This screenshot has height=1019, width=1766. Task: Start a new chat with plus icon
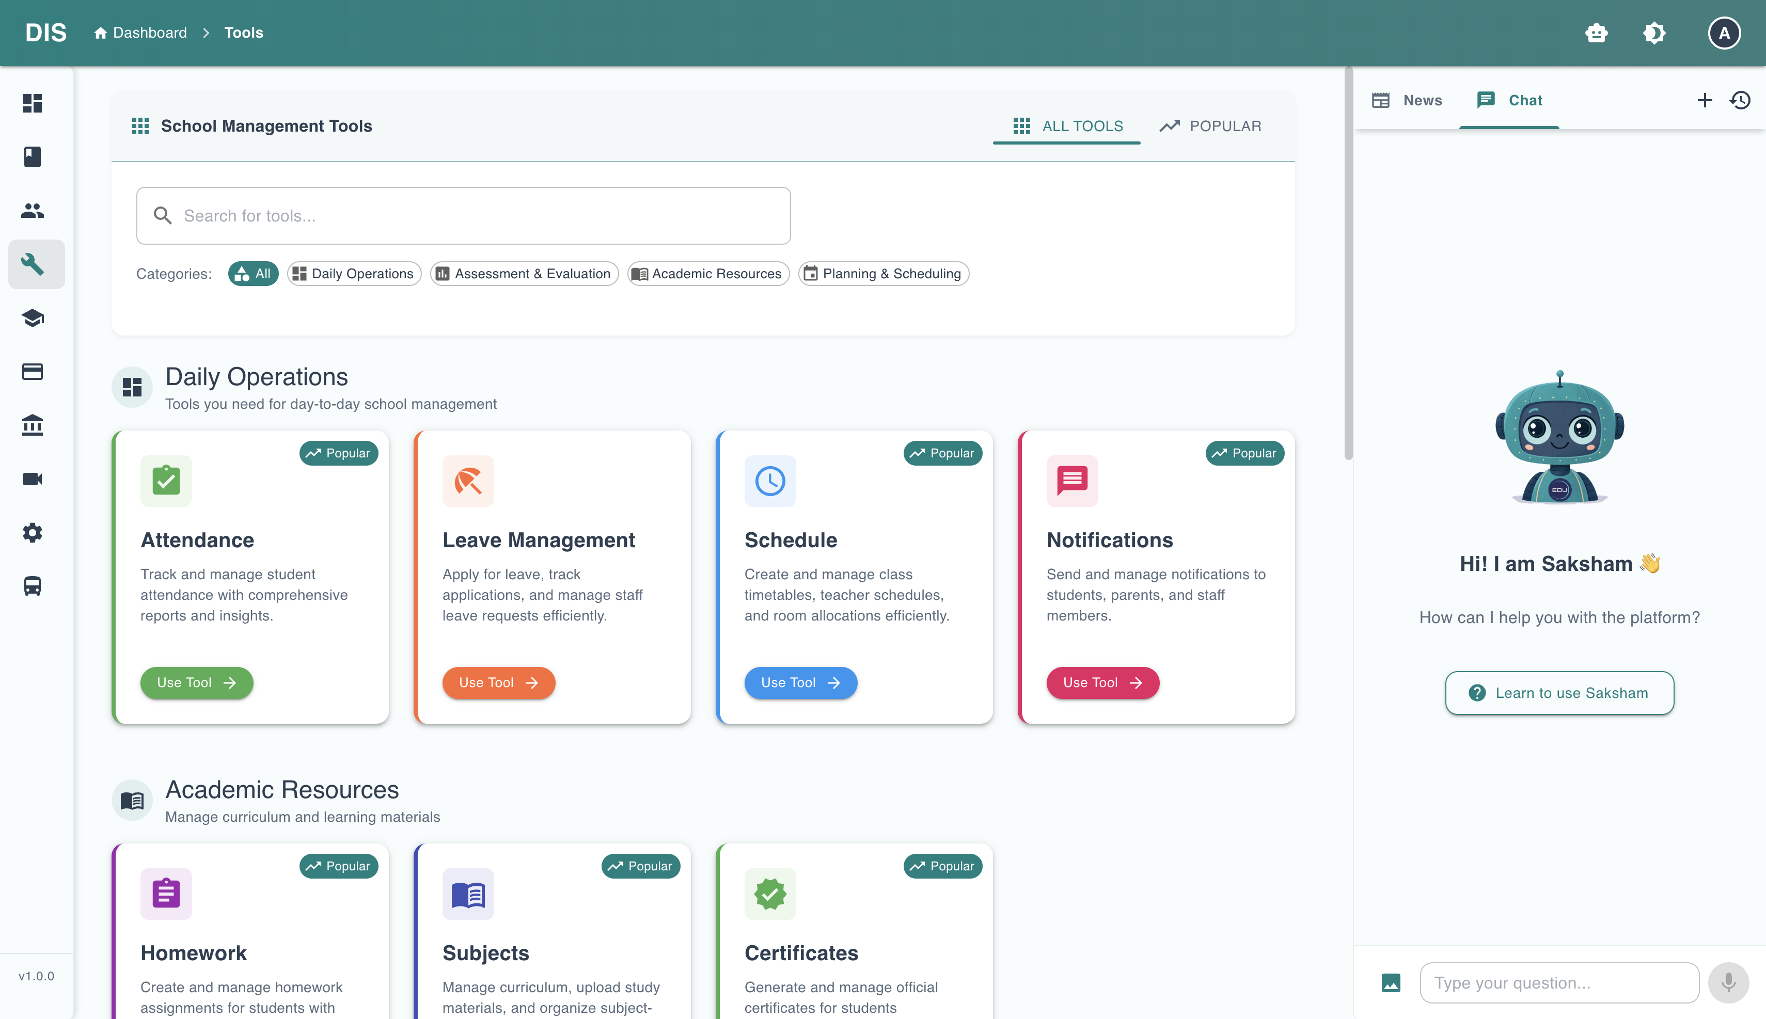(x=1705, y=100)
